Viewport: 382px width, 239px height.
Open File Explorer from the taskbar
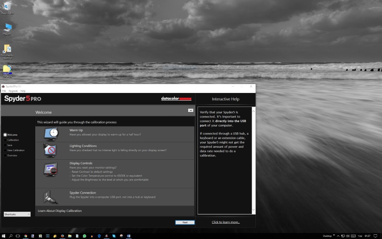[70, 236]
